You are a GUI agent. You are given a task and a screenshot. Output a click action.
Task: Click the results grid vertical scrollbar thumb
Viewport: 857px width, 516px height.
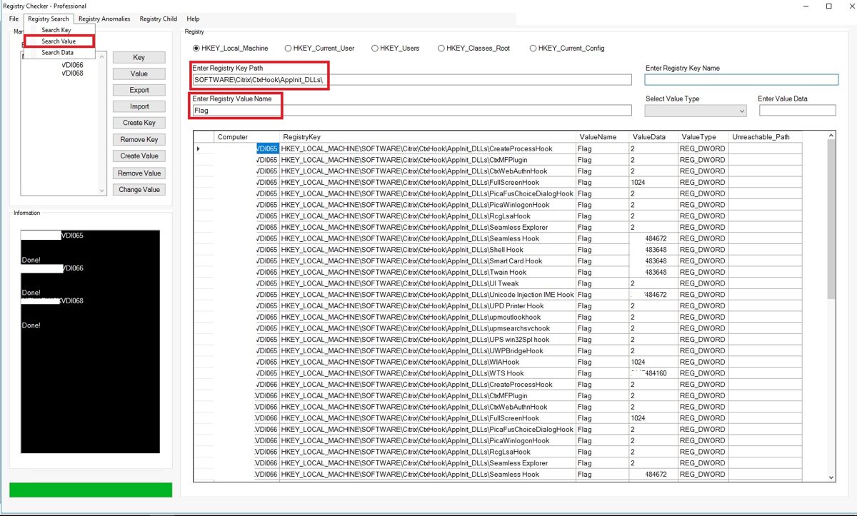(831, 220)
